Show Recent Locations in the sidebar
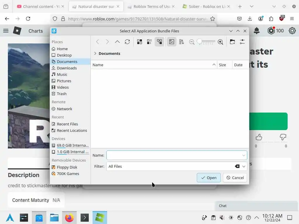The width and height of the screenshot is (299, 224). coord(70,130)
